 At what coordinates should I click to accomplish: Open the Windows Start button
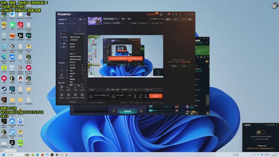click(3, 155)
